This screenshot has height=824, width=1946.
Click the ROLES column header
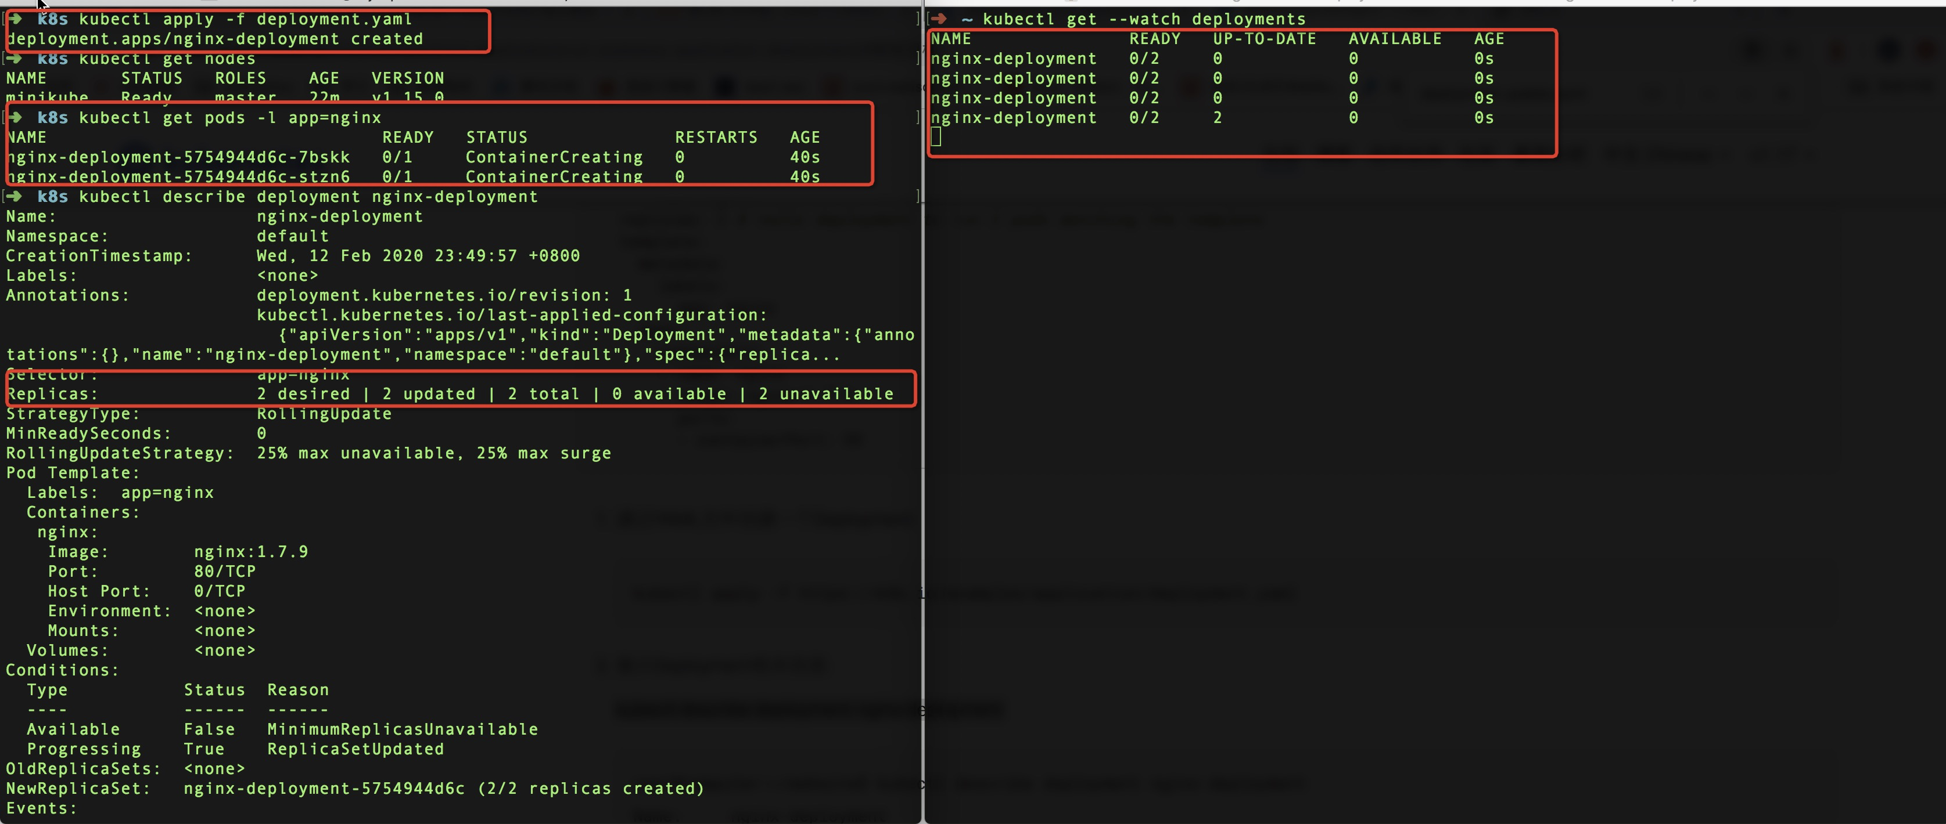tap(240, 78)
